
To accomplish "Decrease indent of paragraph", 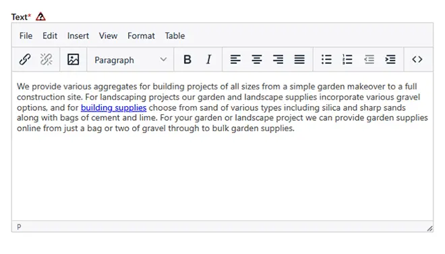I will 369,60.
